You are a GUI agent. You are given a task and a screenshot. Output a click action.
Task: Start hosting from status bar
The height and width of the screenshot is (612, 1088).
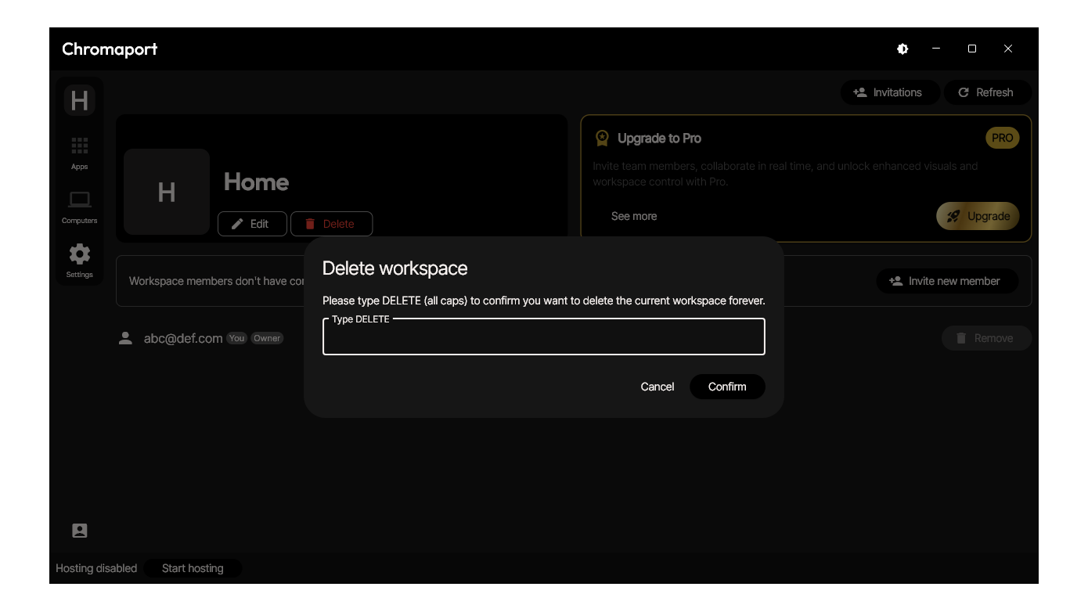193,568
